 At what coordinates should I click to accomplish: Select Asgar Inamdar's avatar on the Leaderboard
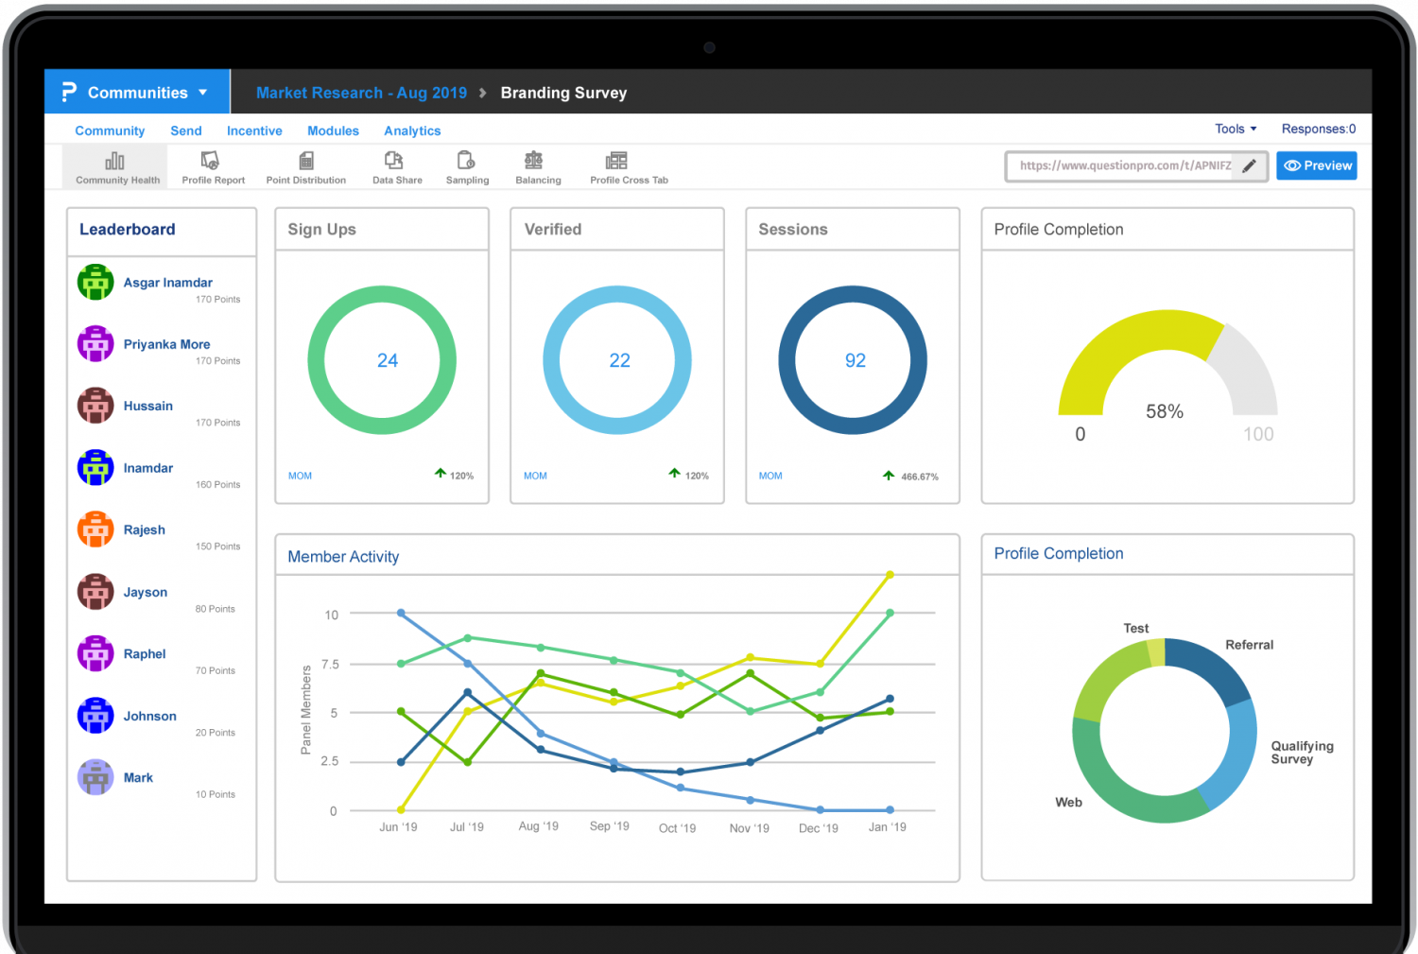click(x=95, y=282)
